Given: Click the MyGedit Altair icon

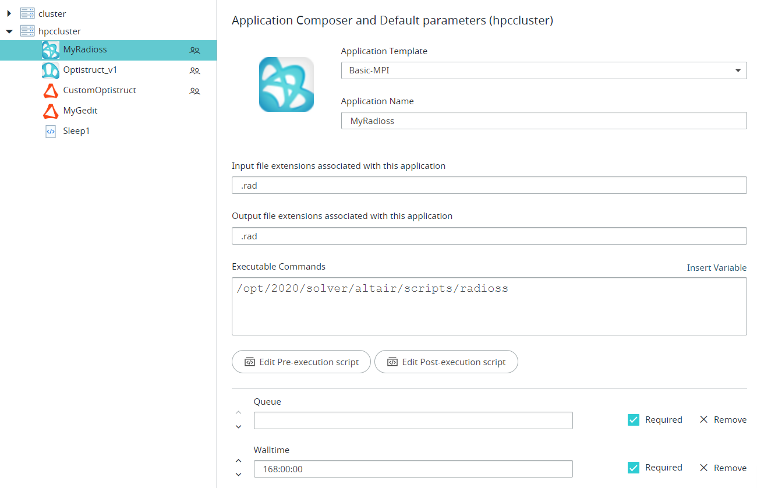Looking at the screenshot, I should click(51, 111).
